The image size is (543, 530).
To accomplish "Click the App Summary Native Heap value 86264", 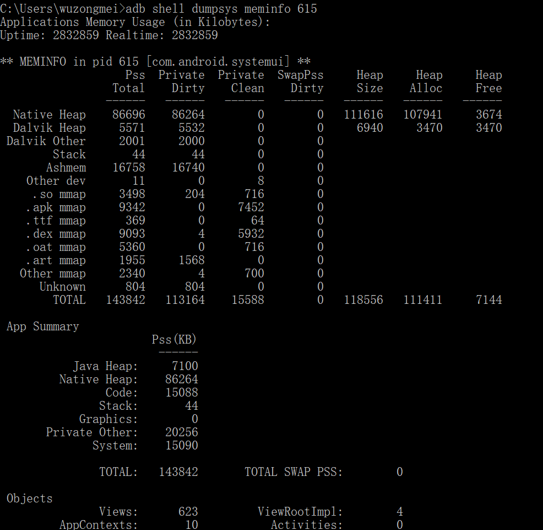I will (182, 379).
